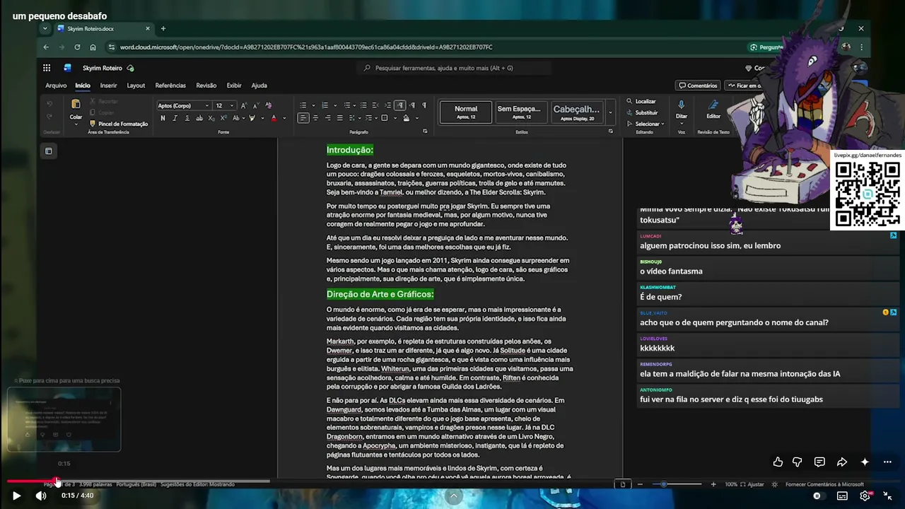
Task: Open the Word app launcher grid
Action: 47,68
